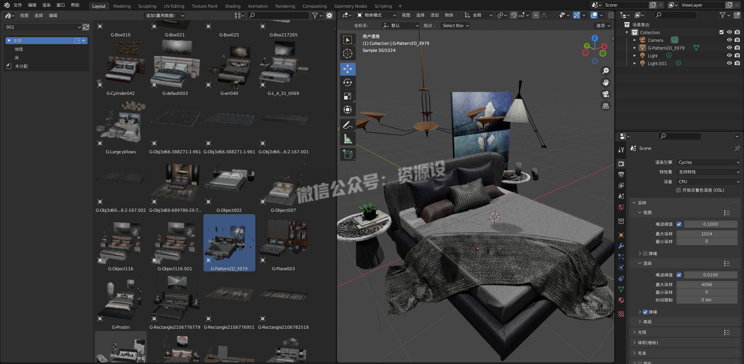
Task: Select 未分配 unassigned catalog
Action: coord(21,66)
